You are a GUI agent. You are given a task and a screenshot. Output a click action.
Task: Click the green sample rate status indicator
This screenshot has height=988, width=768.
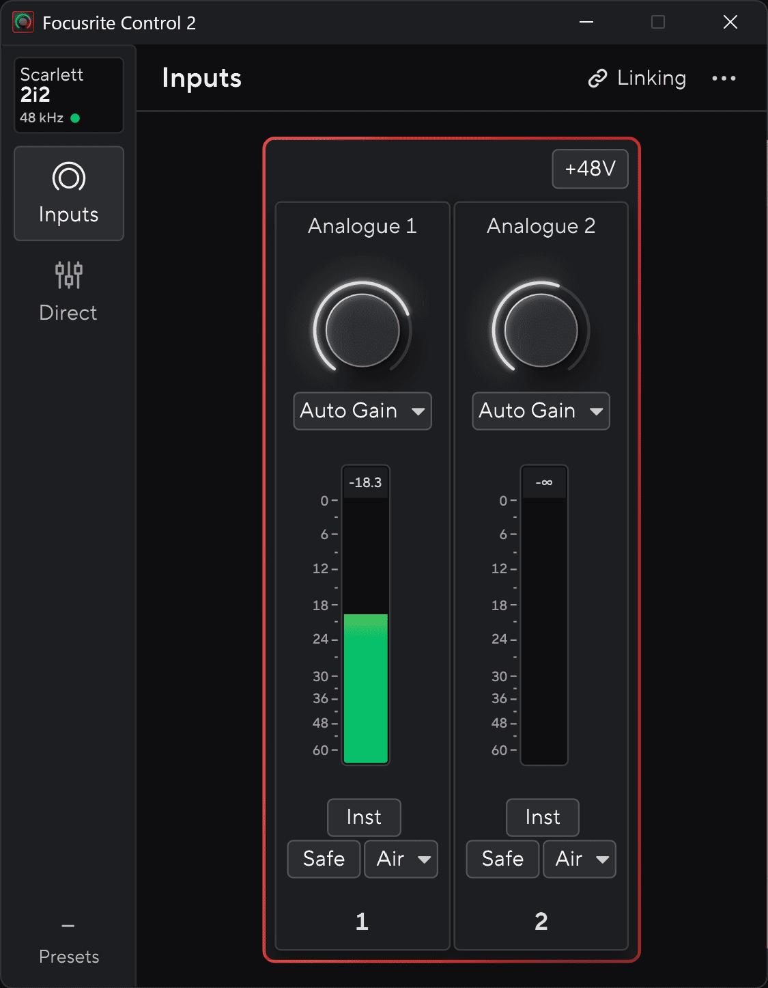coord(75,118)
